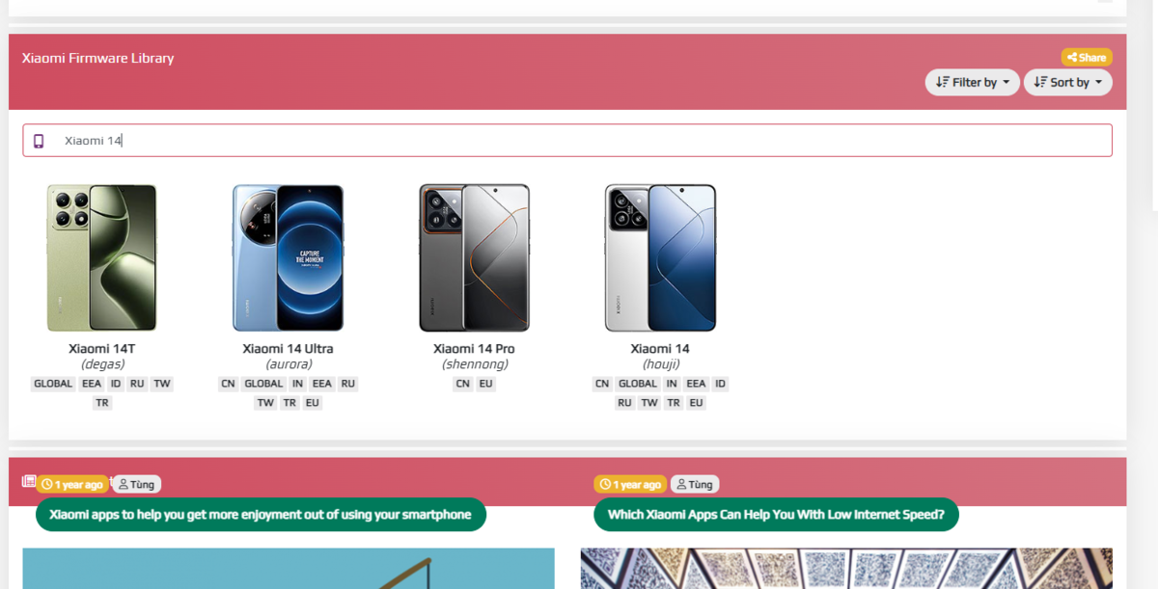Select GLOBAL region tag under Xiaomi 14T
This screenshot has height=589, width=1158.
53,384
